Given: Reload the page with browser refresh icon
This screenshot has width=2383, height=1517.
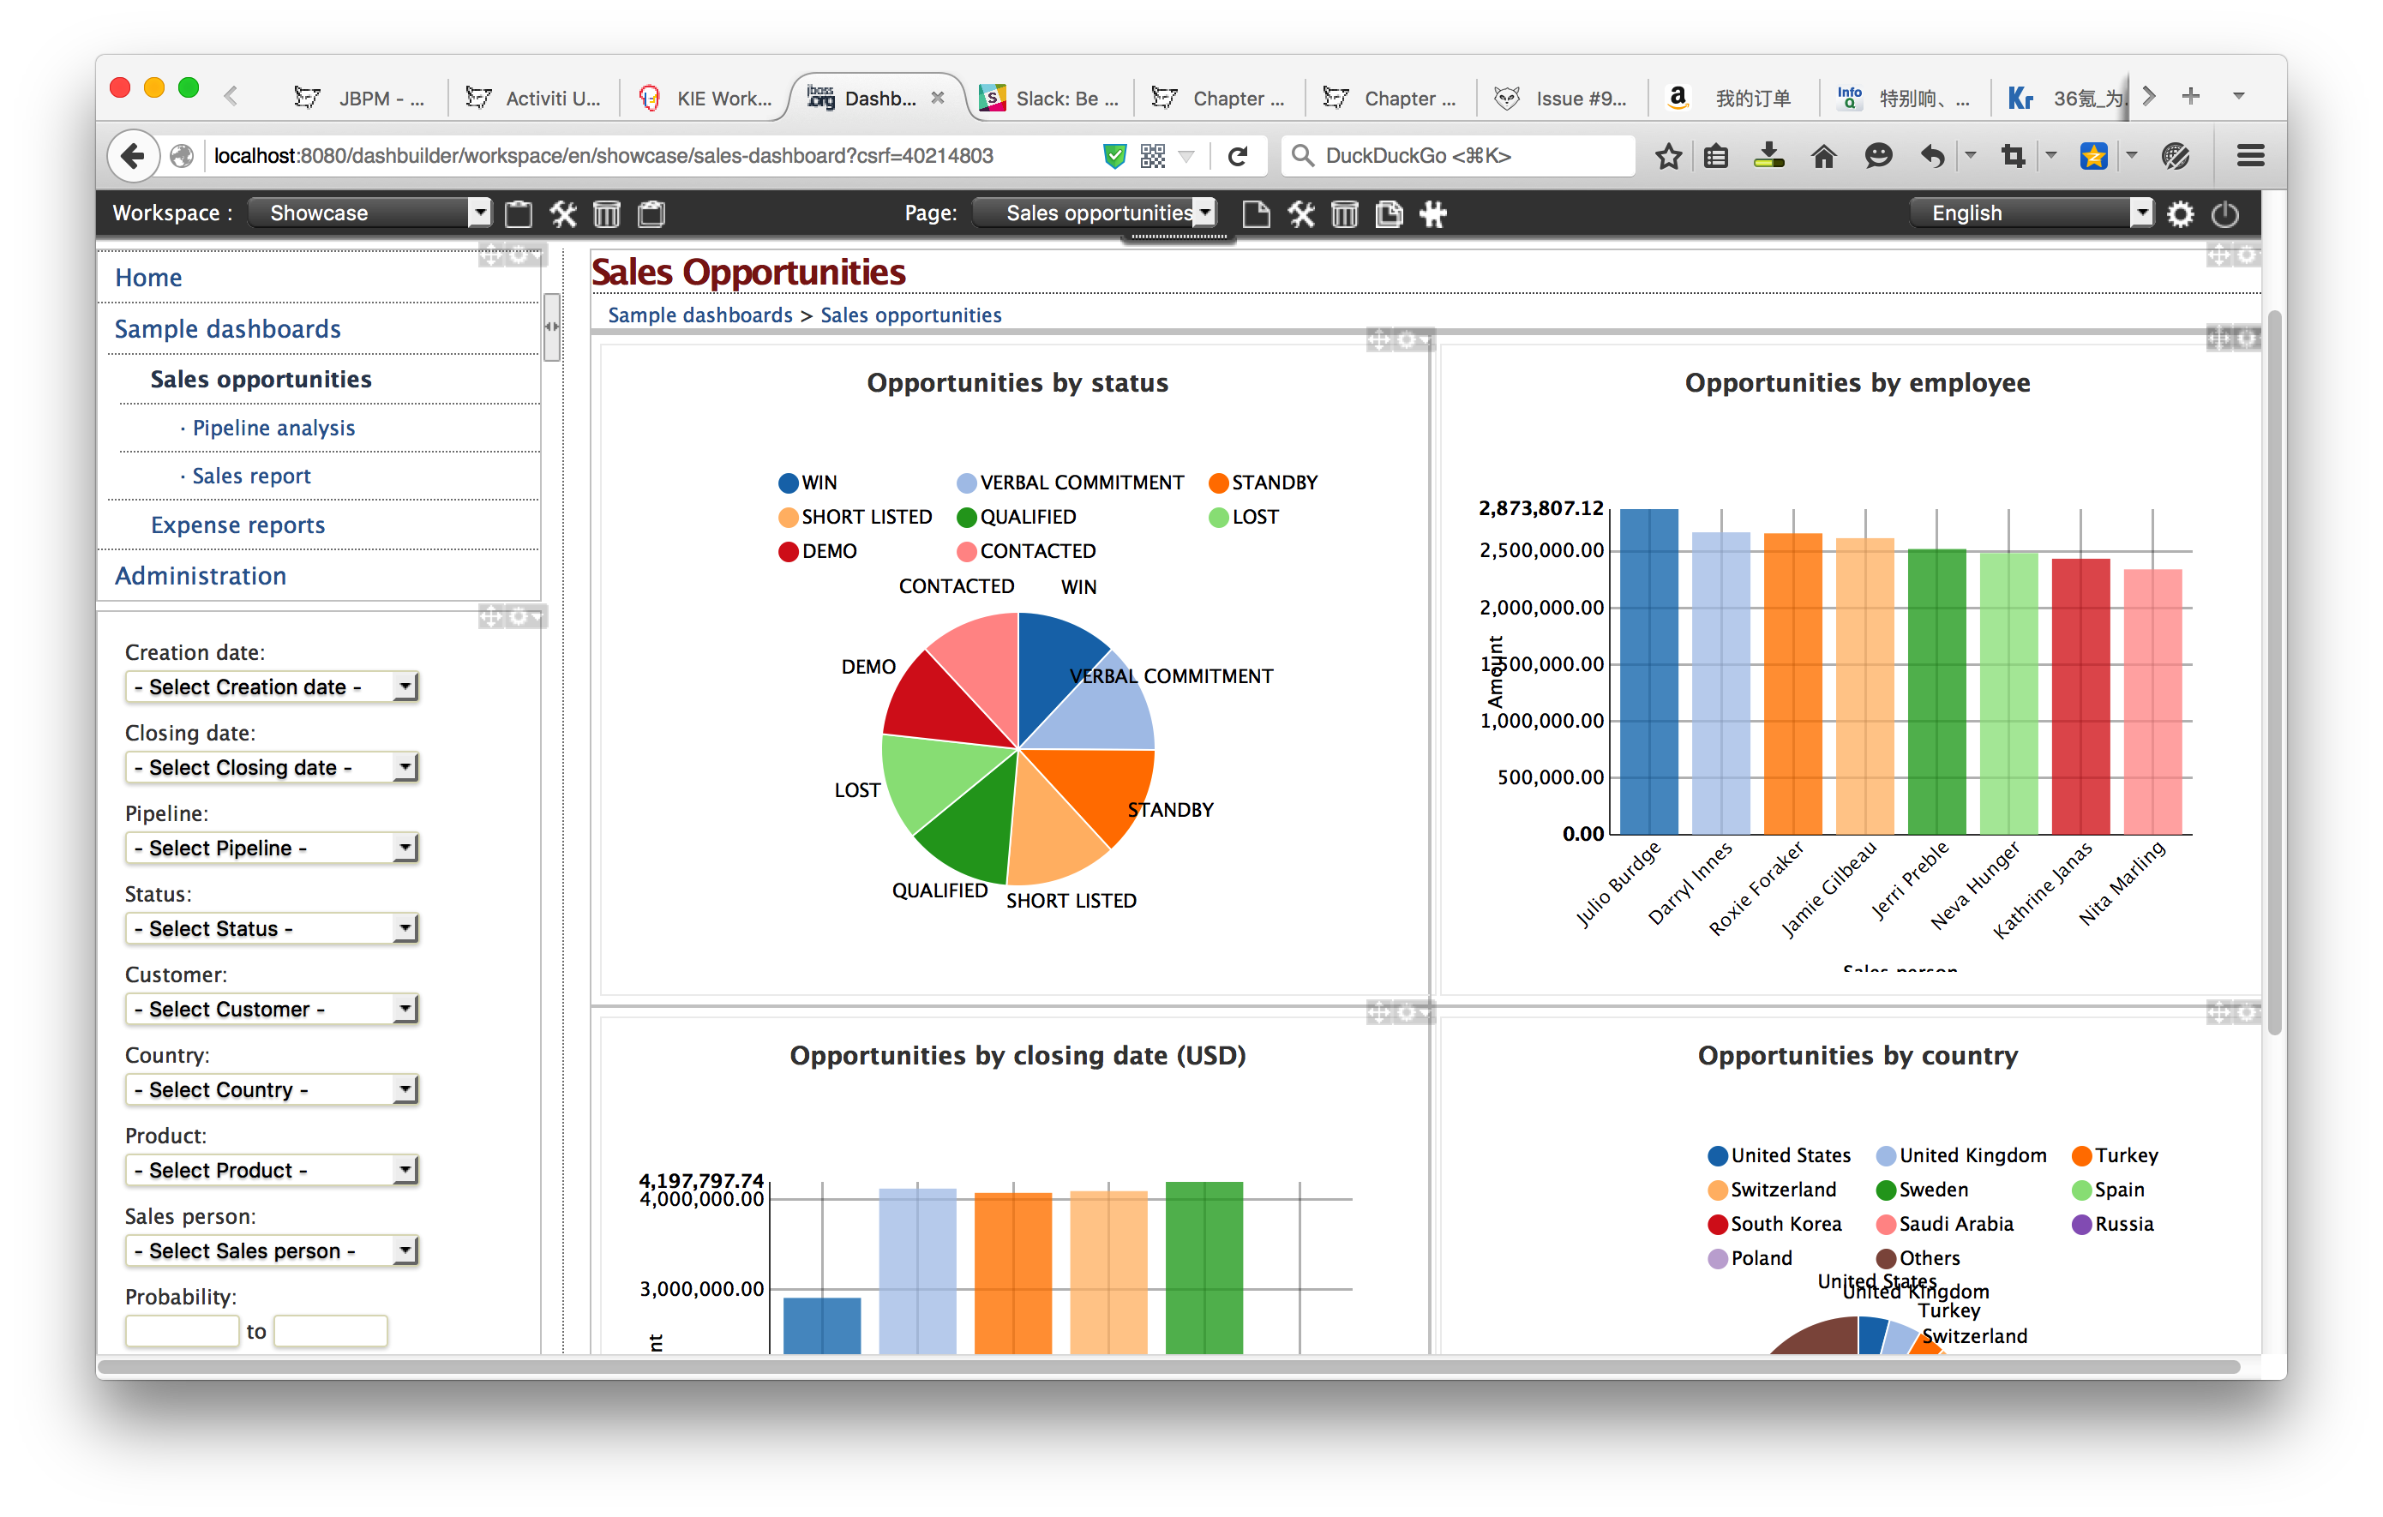Looking at the screenshot, I should 1237,155.
